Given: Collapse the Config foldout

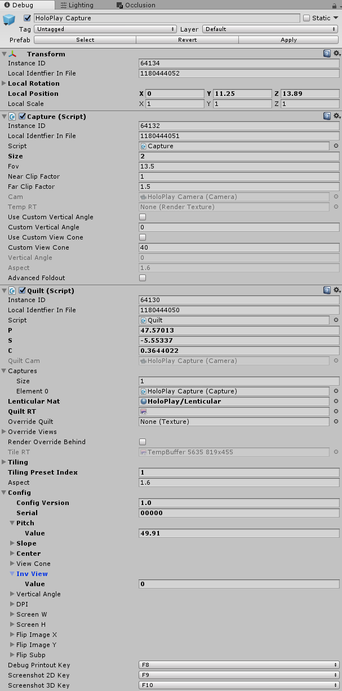Looking at the screenshot, I should [x=5, y=493].
